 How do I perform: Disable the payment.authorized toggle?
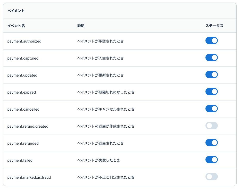point(212,40)
